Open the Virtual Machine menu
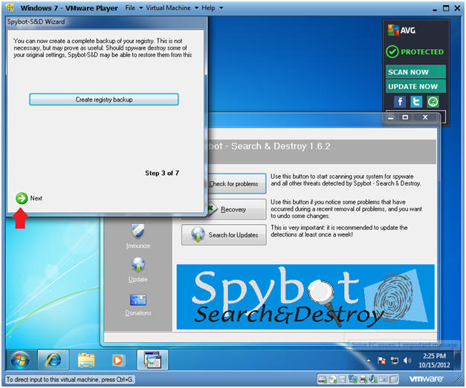 tap(168, 8)
